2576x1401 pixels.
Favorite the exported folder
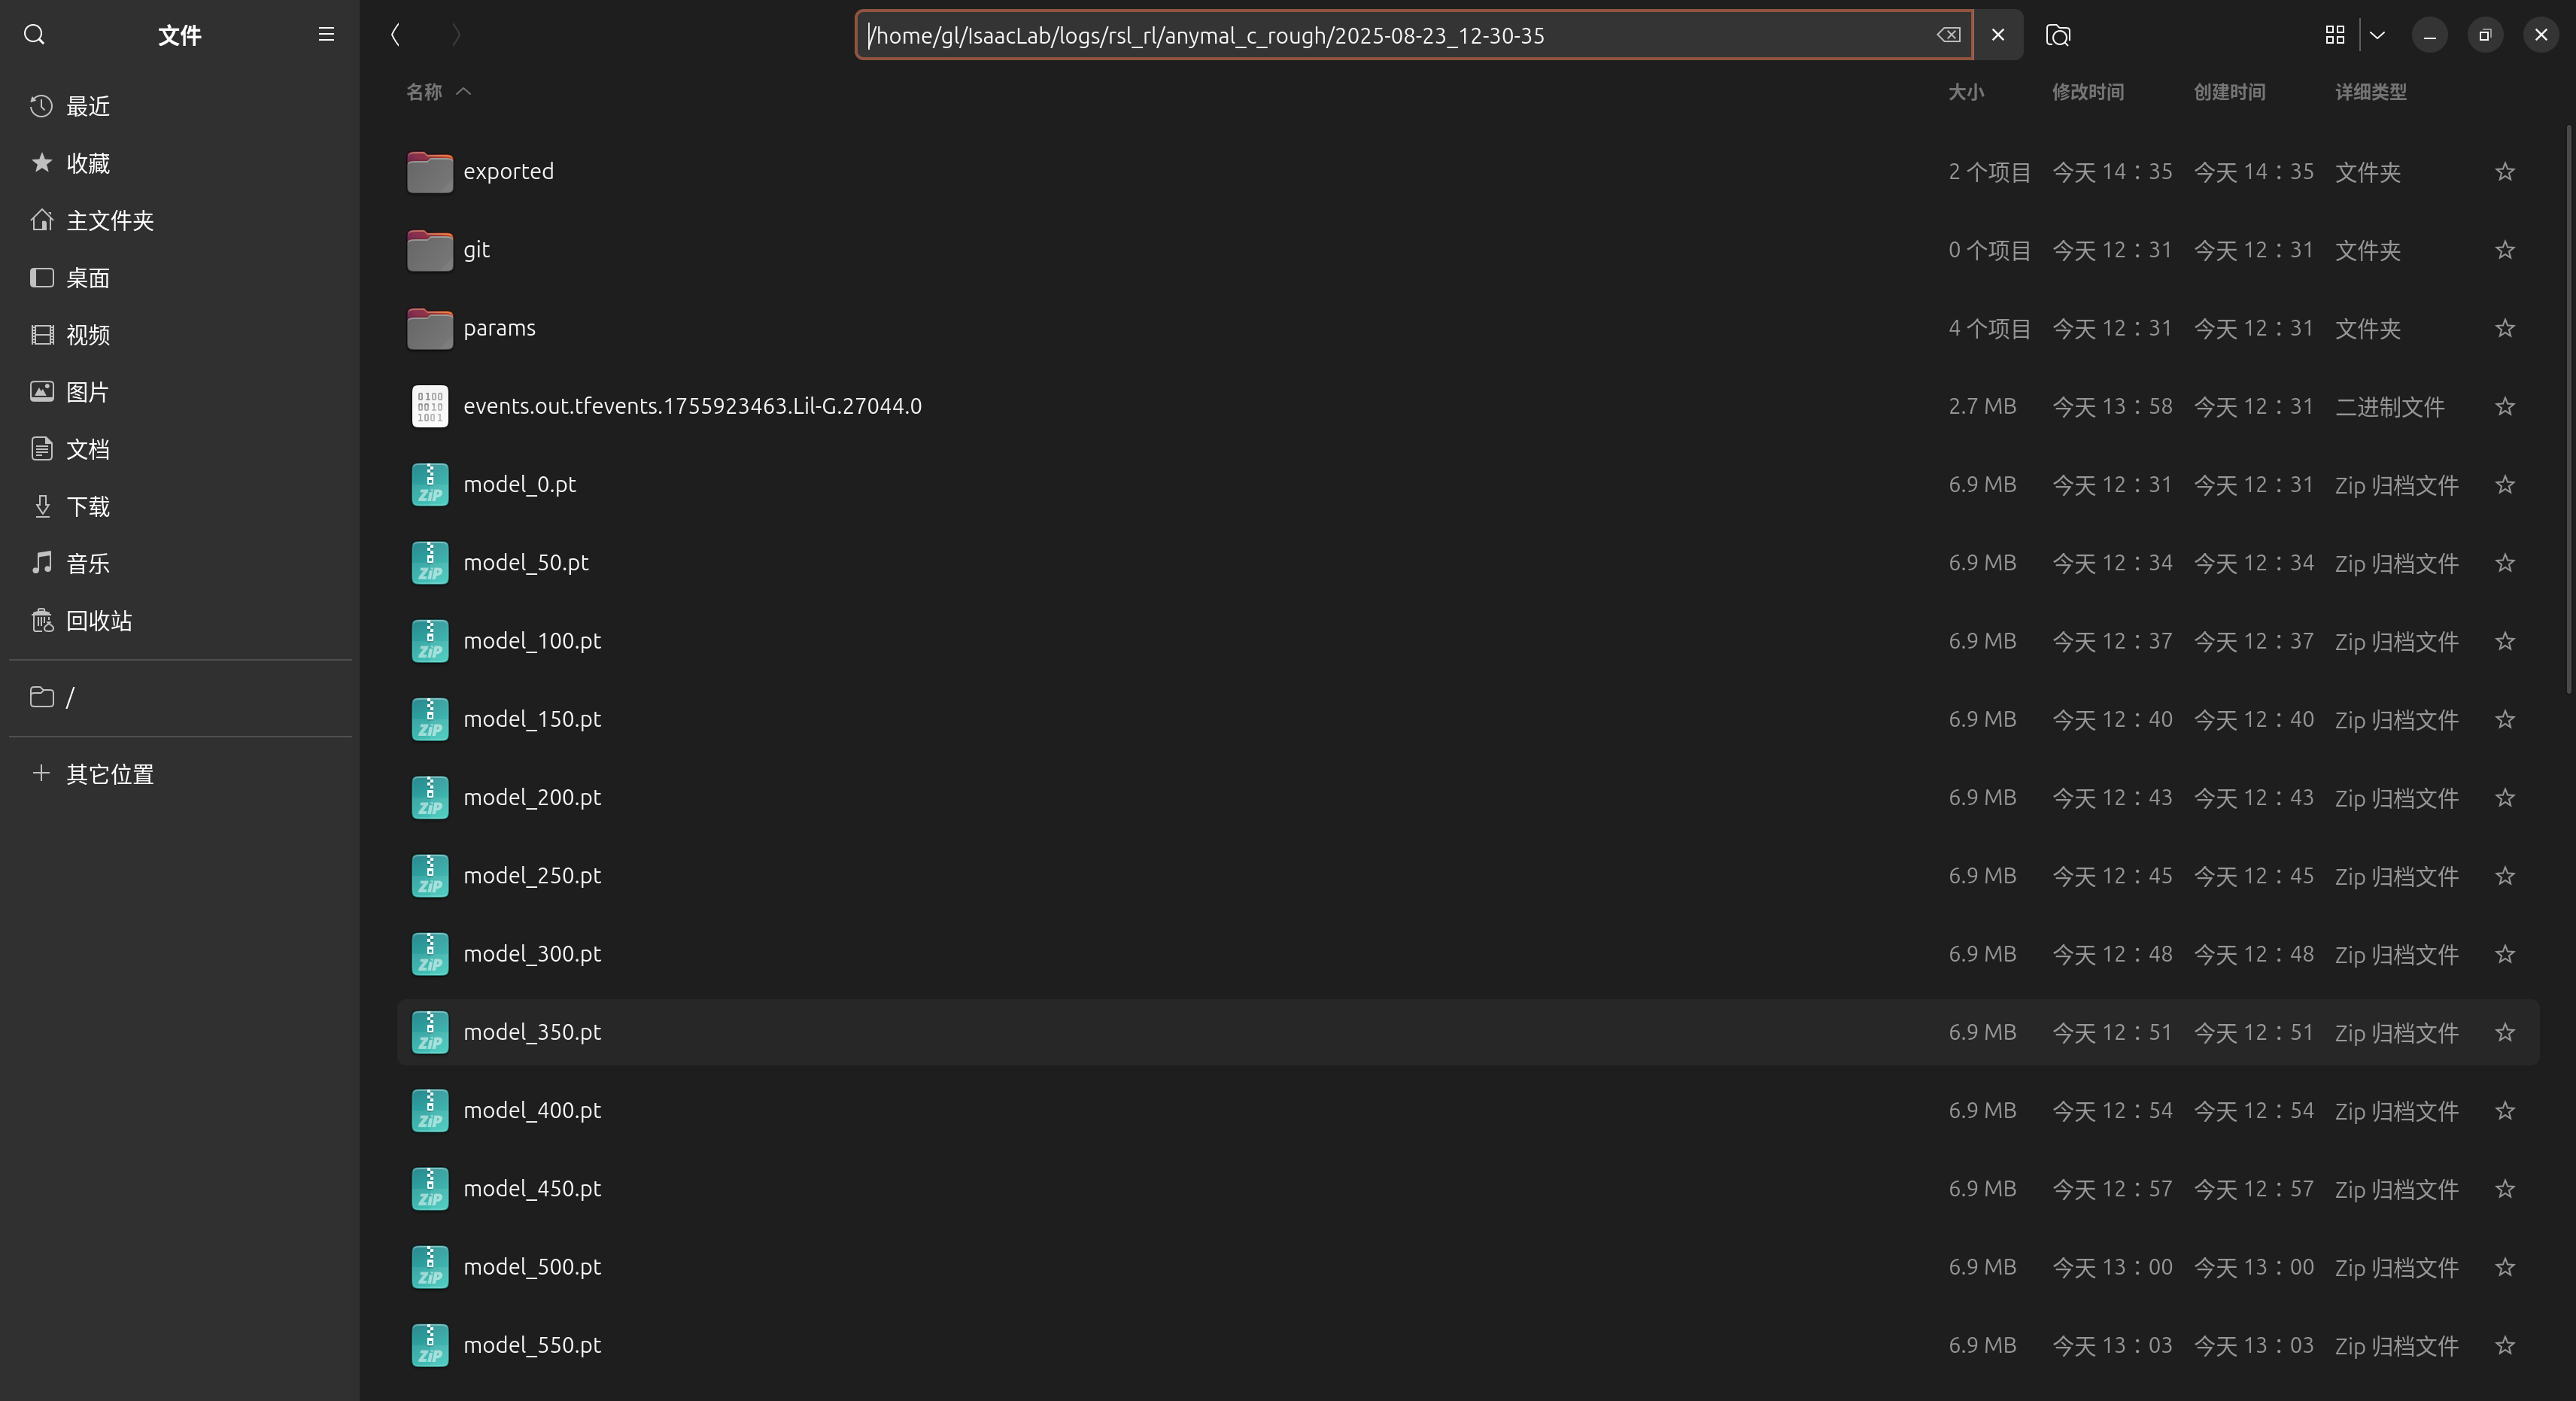click(2504, 171)
